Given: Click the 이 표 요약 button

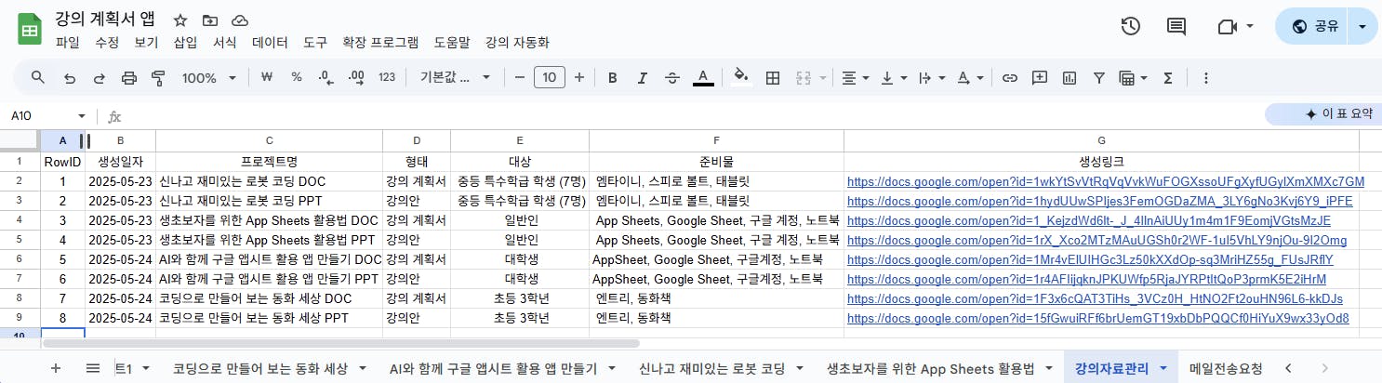Looking at the screenshot, I should coord(1323,113).
